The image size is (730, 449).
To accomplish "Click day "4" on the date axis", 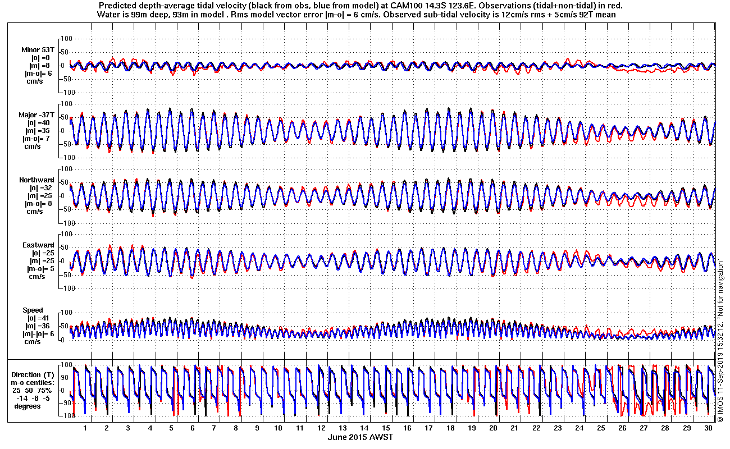I will (x=150, y=428).
